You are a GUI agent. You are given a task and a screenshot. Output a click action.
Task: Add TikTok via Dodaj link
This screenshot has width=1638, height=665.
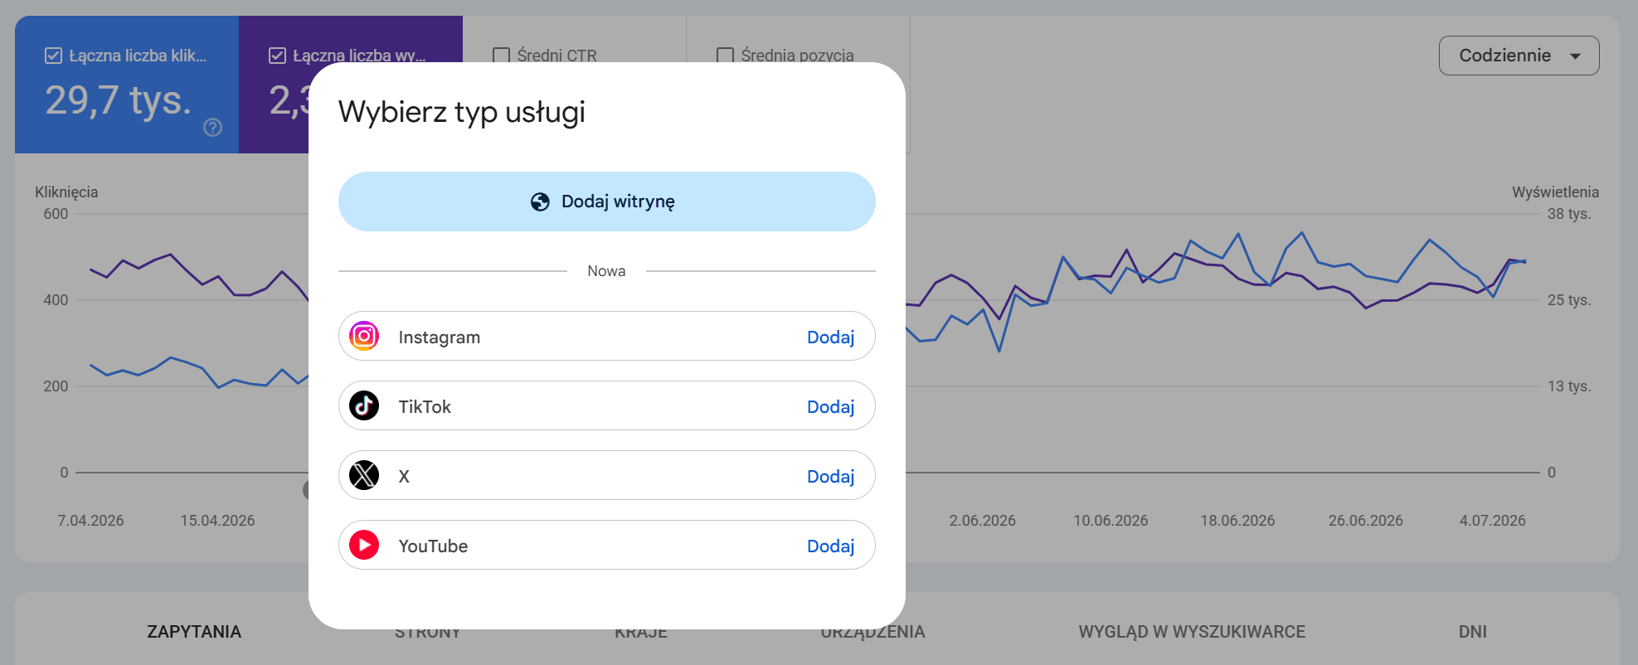(x=830, y=406)
